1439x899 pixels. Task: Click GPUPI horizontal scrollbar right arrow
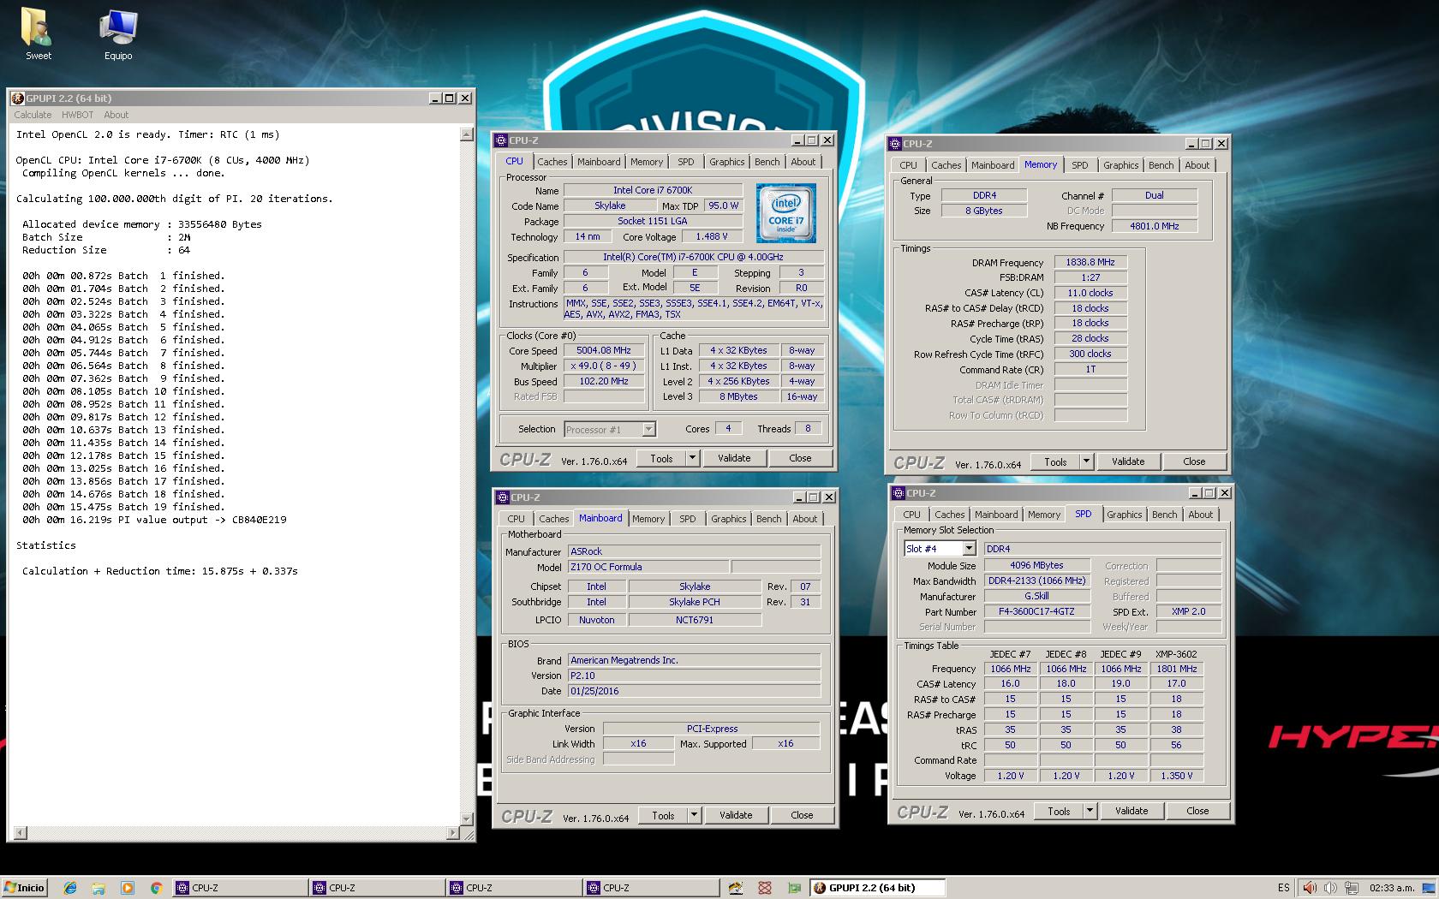pyautogui.click(x=454, y=832)
